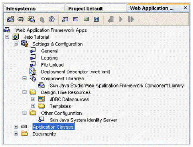The height and width of the screenshot is (147, 193).
Task: Click the Other Configuration folder icon
Action: point(33,113)
